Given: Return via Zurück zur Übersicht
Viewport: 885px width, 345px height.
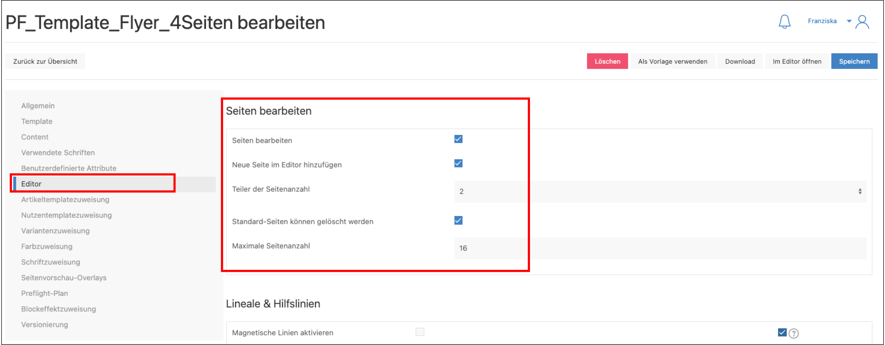Looking at the screenshot, I should pos(45,61).
